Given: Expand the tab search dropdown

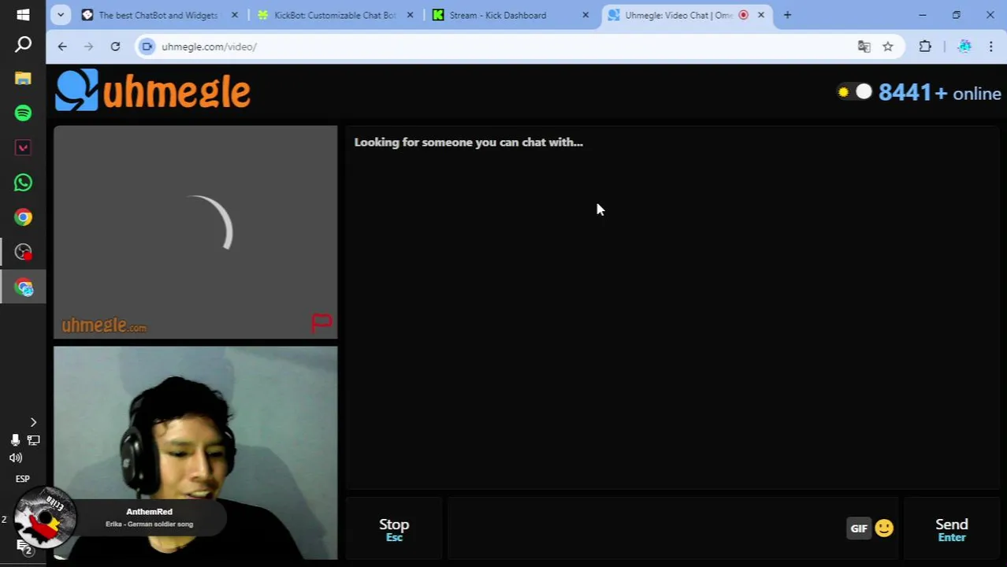Looking at the screenshot, I should pos(61,15).
